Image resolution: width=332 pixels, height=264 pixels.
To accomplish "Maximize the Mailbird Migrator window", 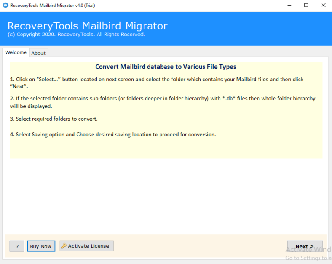I will (306, 5).
